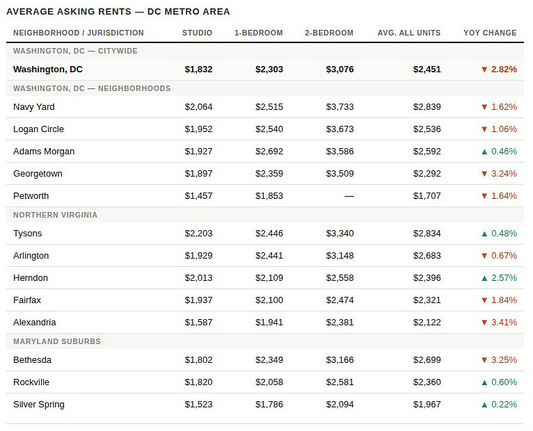Click the green up arrow for Adams Morgan

click(484, 152)
